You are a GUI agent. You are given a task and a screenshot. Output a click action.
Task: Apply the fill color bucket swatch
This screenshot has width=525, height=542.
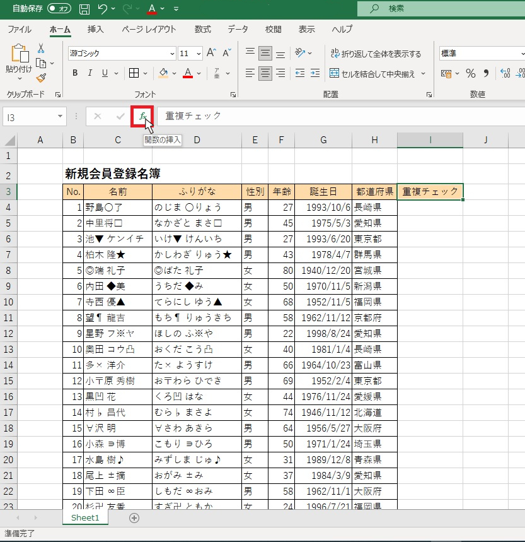[163, 73]
